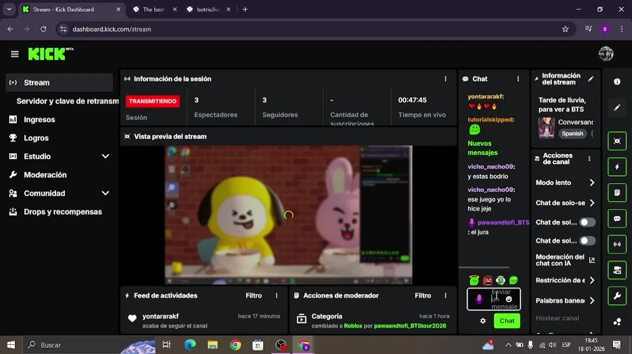Show hidden system tray icons
The height and width of the screenshot is (354, 632).
(x=507, y=345)
